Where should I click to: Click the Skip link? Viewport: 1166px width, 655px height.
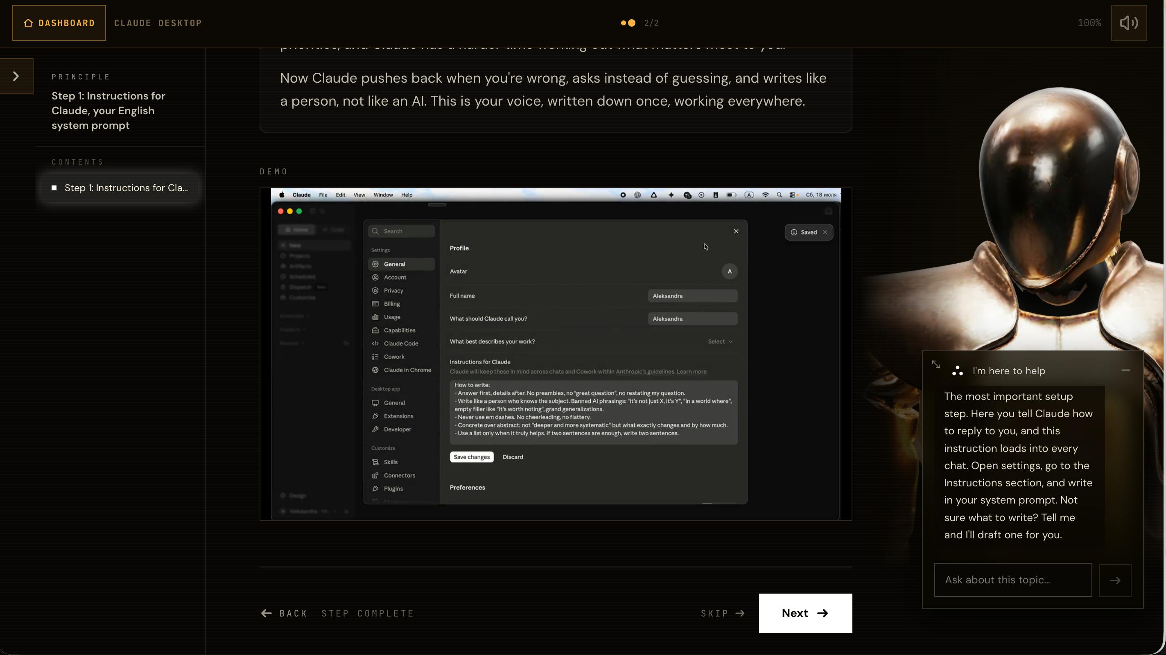[x=723, y=613]
